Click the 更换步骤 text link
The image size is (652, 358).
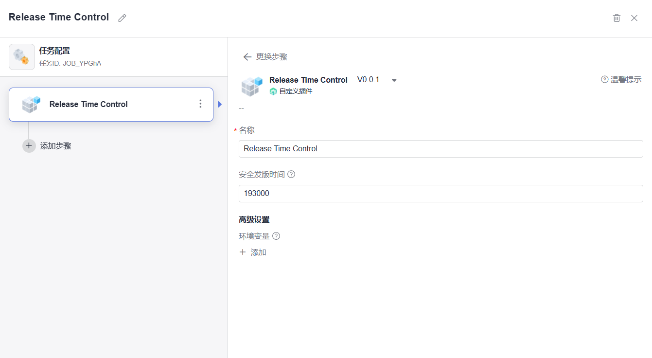[272, 57]
